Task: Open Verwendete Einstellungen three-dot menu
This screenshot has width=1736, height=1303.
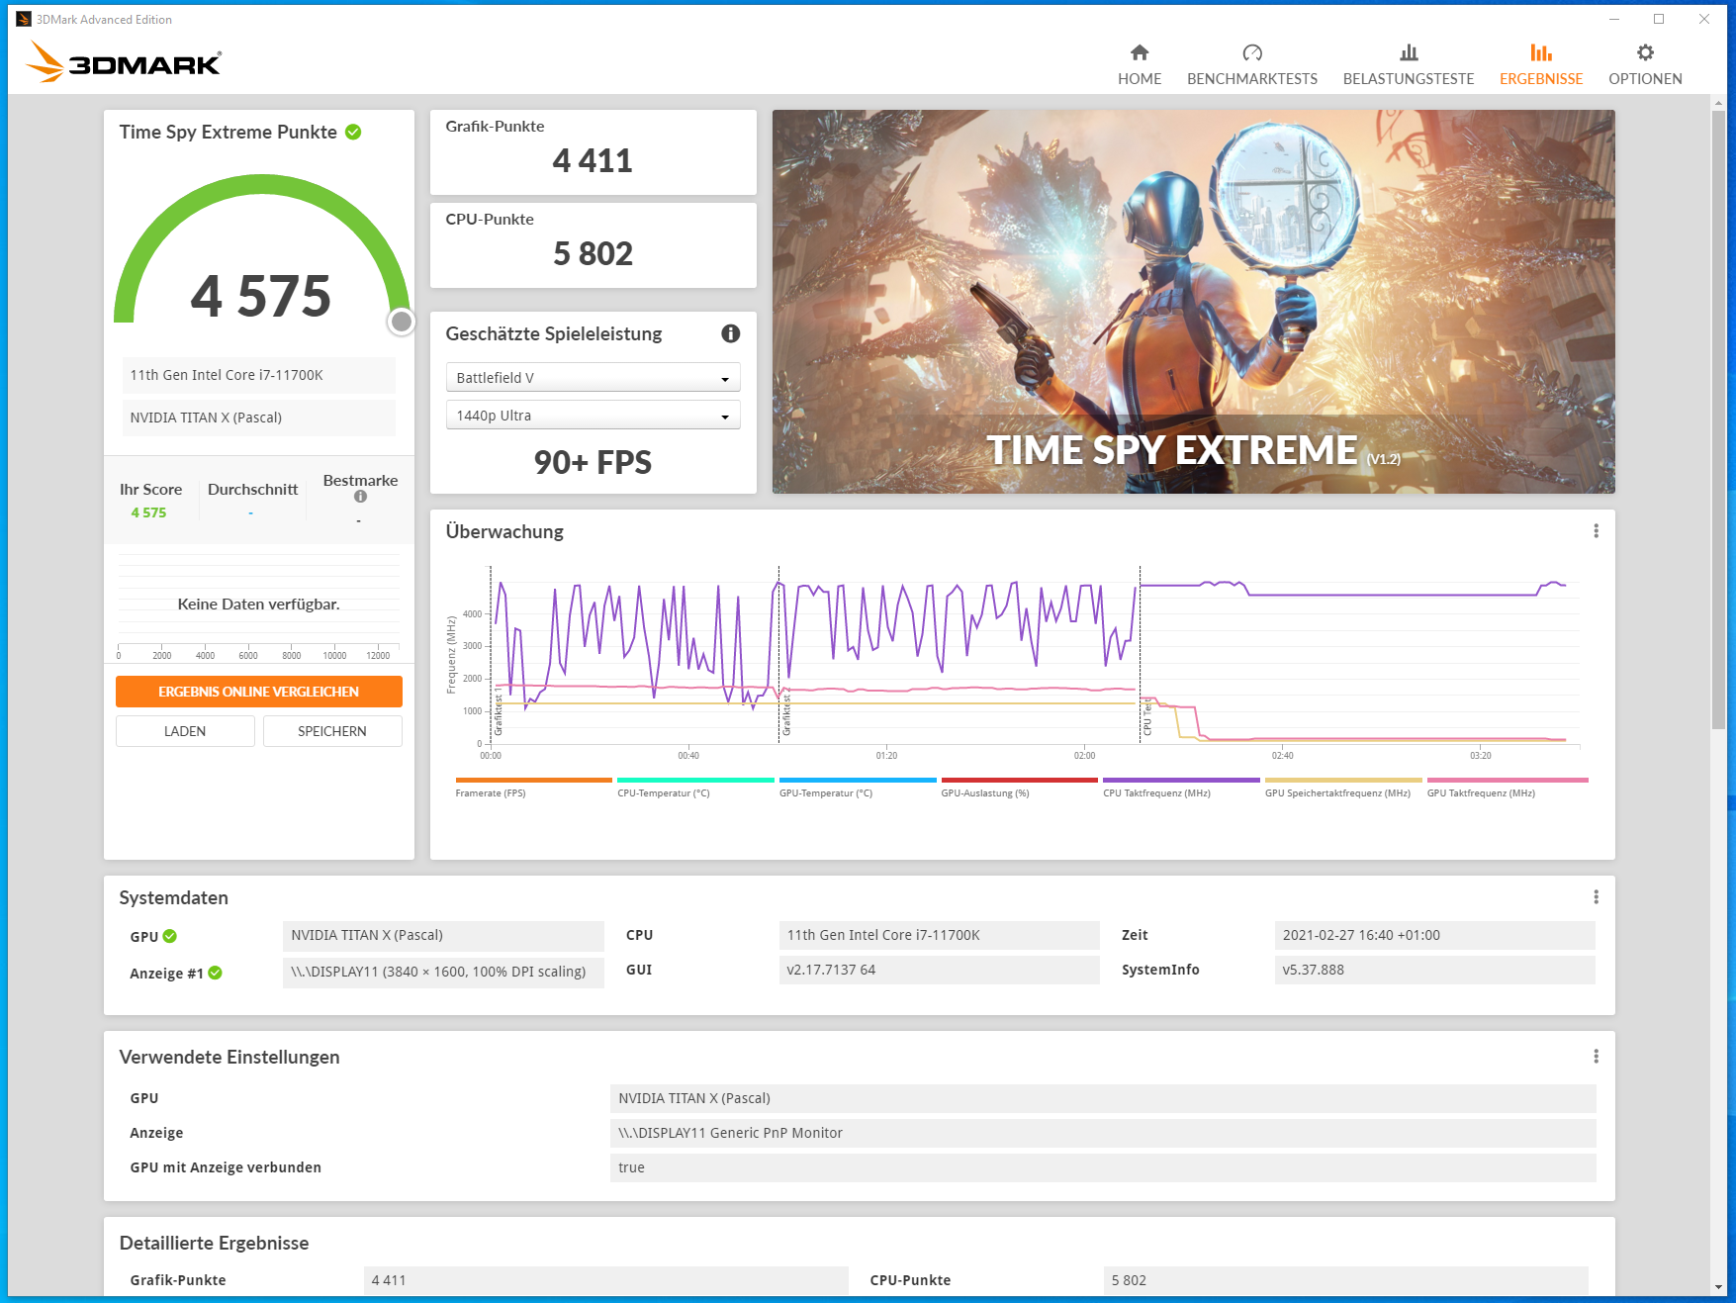Action: point(1596,1057)
